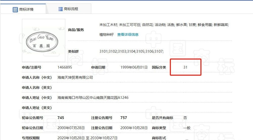The height and width of the screenshot is (140, 253).
Task: Click the preliminary announcement date 2000年07月28日
Action: [71, 128]
